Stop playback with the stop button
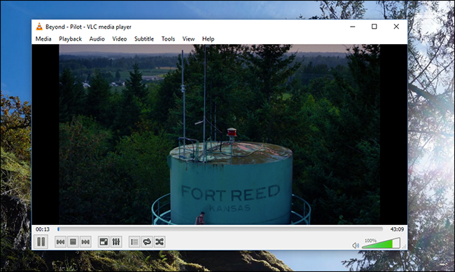The height and width of the screenshot is (272, 455). pyautogui.click(x=73, y=242)
